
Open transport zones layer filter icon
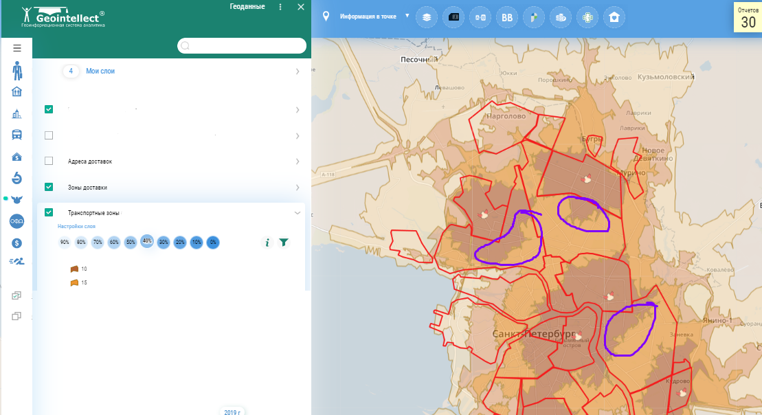[x=283, y=243]
